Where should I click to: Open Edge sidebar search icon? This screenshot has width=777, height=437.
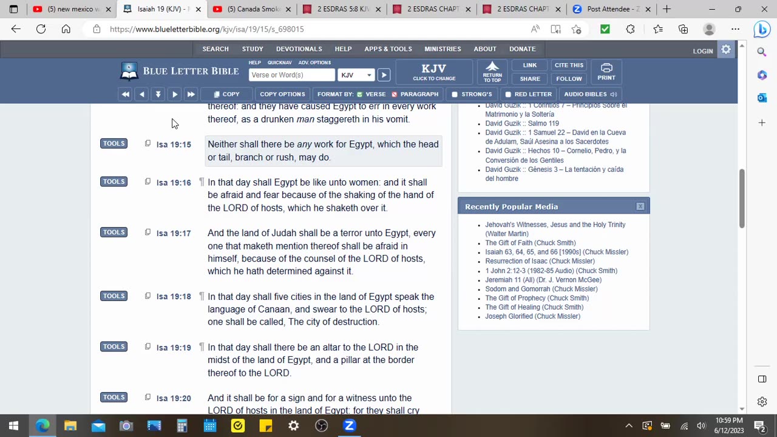click(762, 52)
